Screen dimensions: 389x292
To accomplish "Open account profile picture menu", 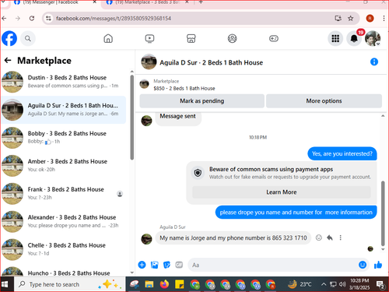I will [x=373, y=38].
